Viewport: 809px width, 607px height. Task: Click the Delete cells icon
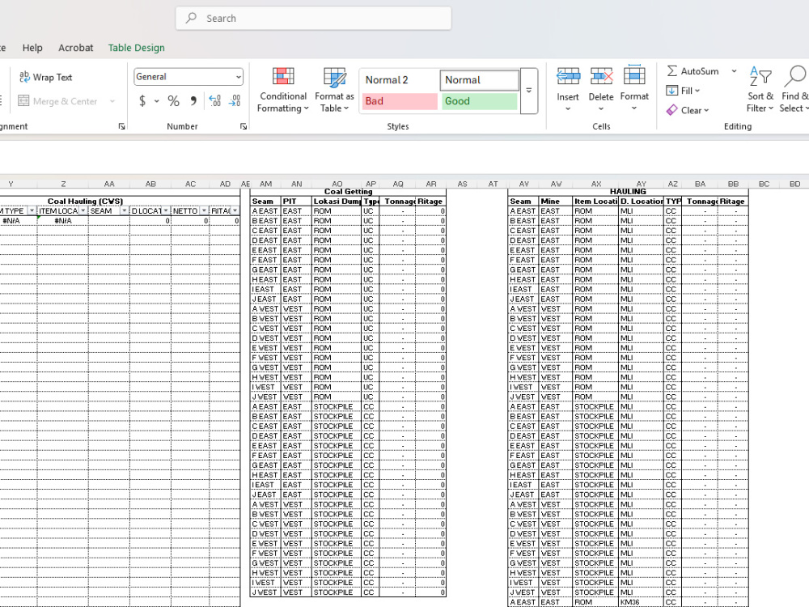click(x=602, y=76)
